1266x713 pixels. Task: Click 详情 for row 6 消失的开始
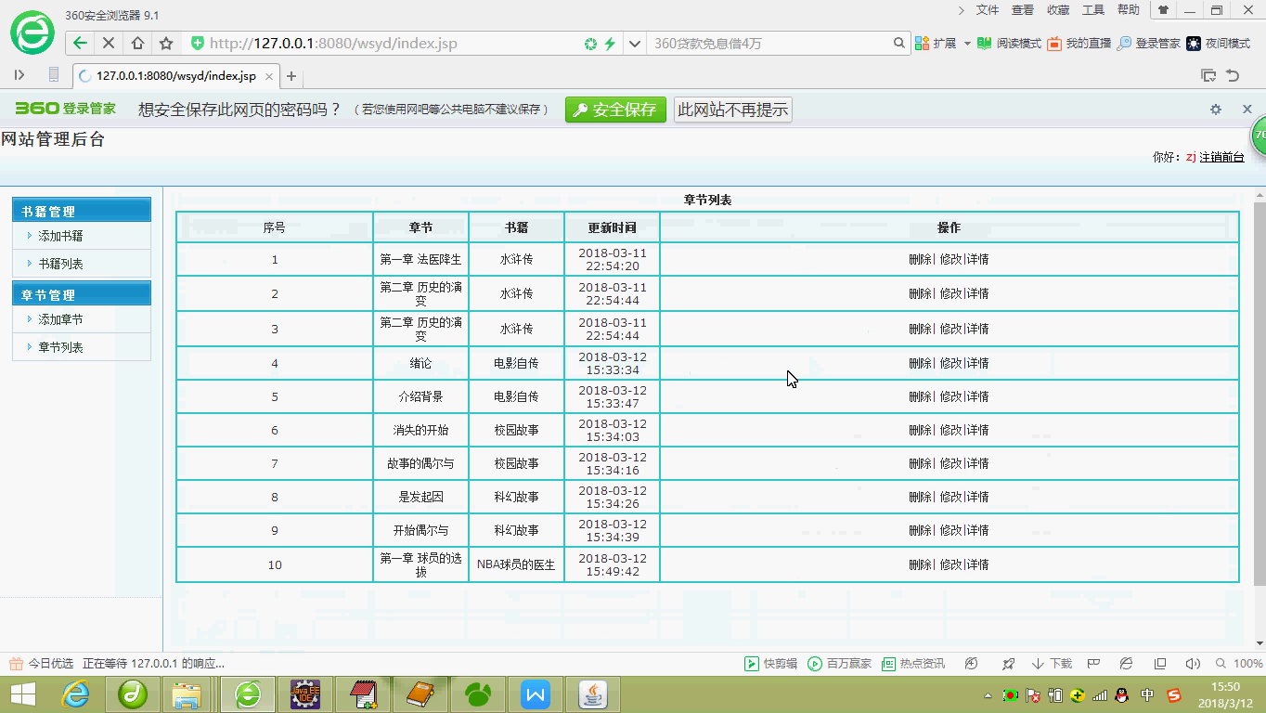coord(977,430)
